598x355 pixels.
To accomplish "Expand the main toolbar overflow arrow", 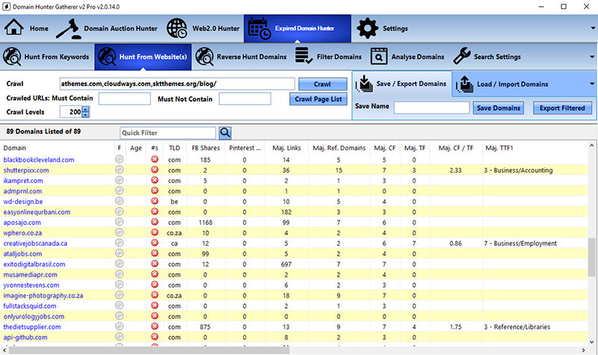I will [x=591, y=28].
